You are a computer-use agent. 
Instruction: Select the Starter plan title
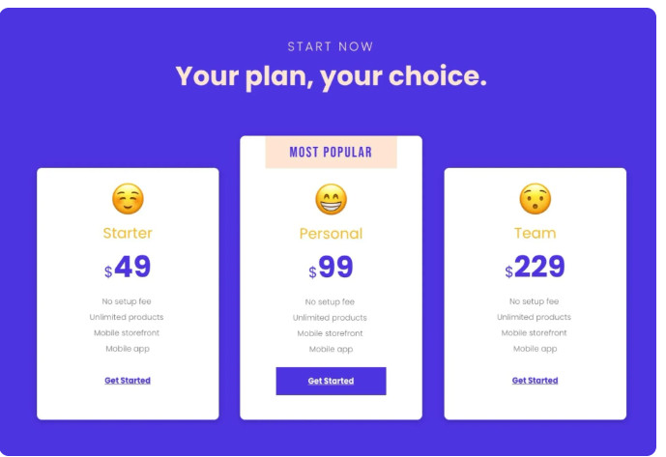click(128, 233)
